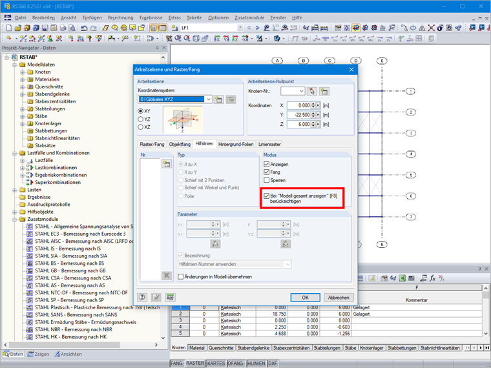This screenshot has height=368, width=491.
Task: Open the Stäbe table tab
Action: click(350, 347)
